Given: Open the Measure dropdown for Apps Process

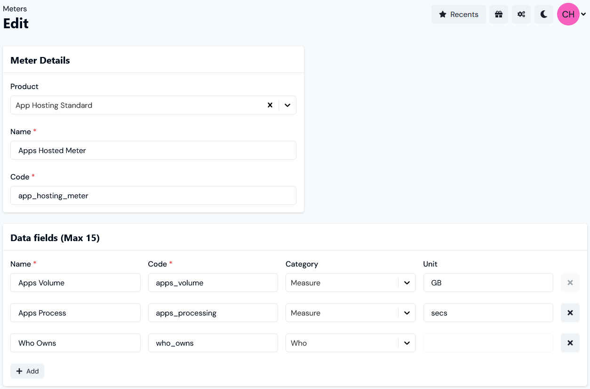Looking at the screenshot, I should coord(407,313).
